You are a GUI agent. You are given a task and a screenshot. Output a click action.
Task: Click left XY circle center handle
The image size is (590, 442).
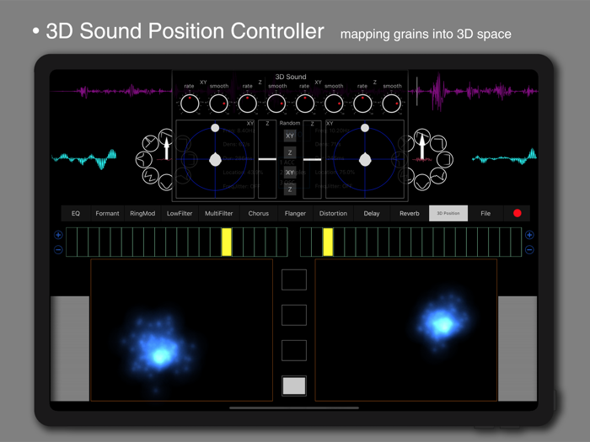point(215,160)
